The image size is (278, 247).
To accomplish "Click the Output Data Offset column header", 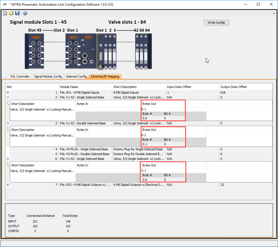I will [x=246, y=87].
